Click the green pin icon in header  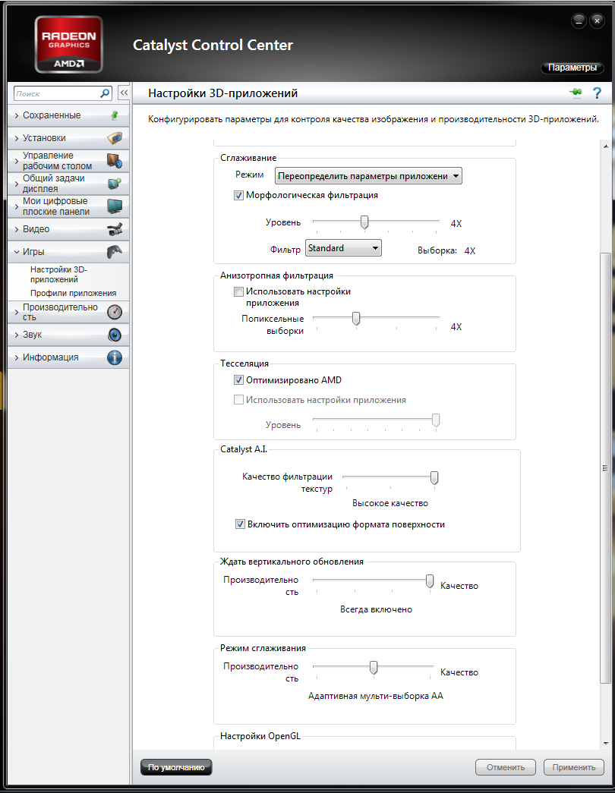pyautogui.click(x=576, y=93)
